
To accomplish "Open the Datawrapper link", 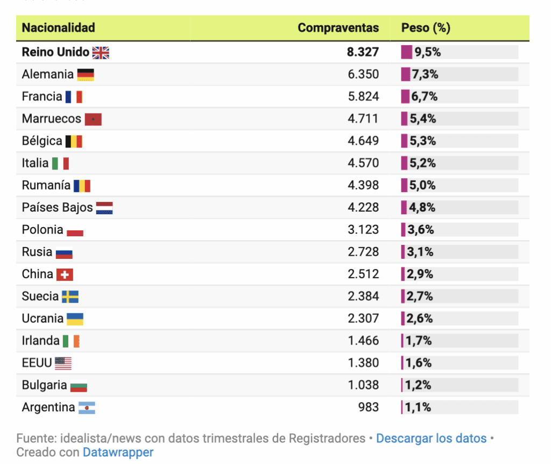I will [x=118, y=452].
